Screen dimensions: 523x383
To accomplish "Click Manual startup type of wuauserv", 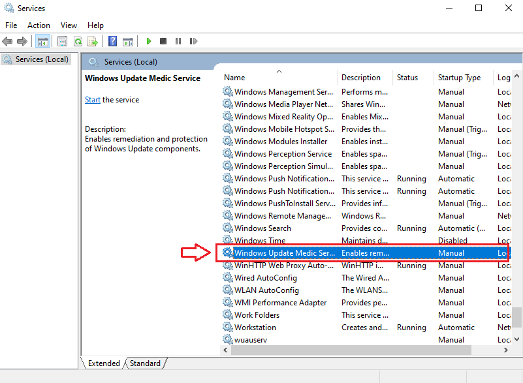I will [451, 340].
